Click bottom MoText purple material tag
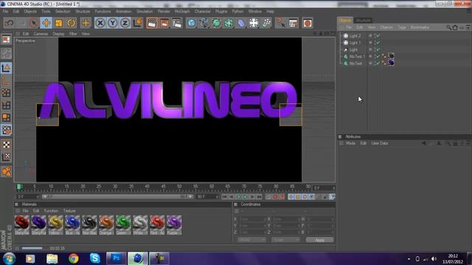The image size is (472, 265). 391,63
